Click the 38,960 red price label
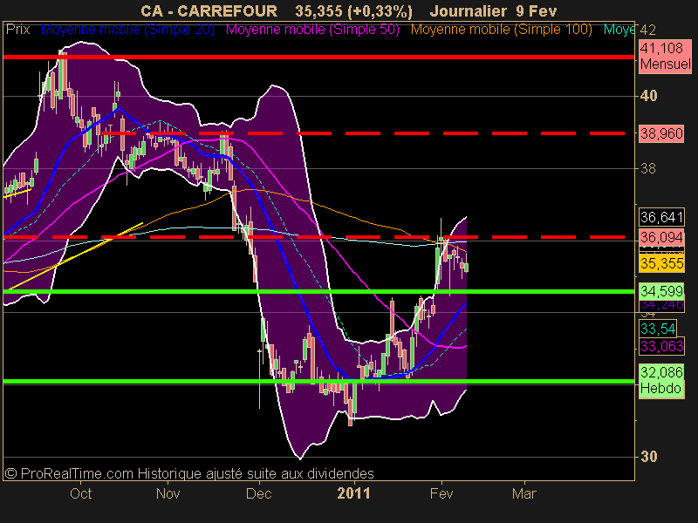698x523 pixels. (x=661, y=133)
